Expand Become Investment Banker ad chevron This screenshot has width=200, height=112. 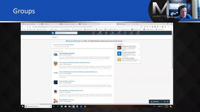click(139, 55)
